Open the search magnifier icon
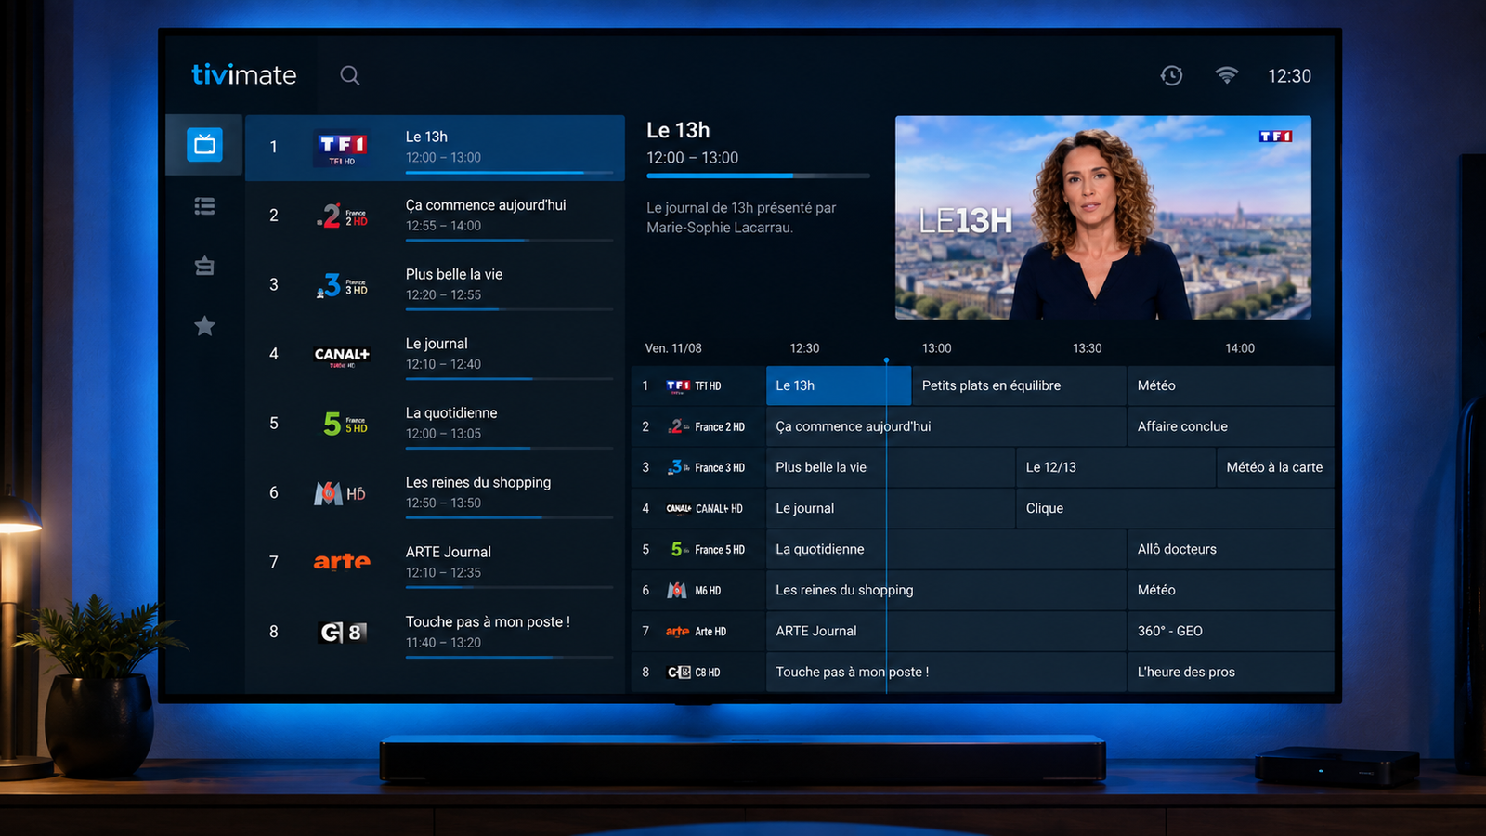Viewport: 1486px width, 836px height. (x=349, y=75)
